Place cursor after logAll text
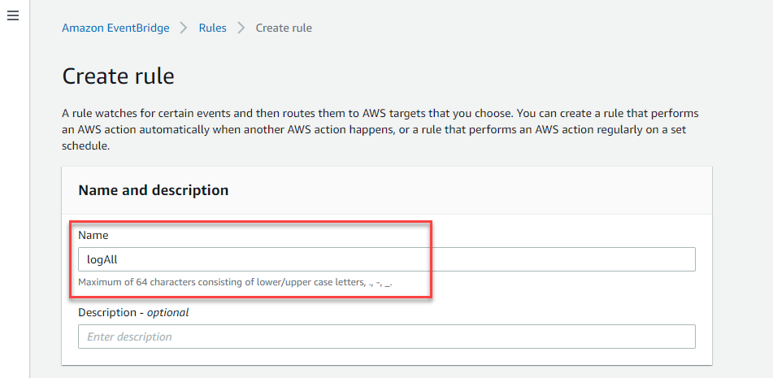The height and width of the screenshot is (378, 773). tap(119, 259)
